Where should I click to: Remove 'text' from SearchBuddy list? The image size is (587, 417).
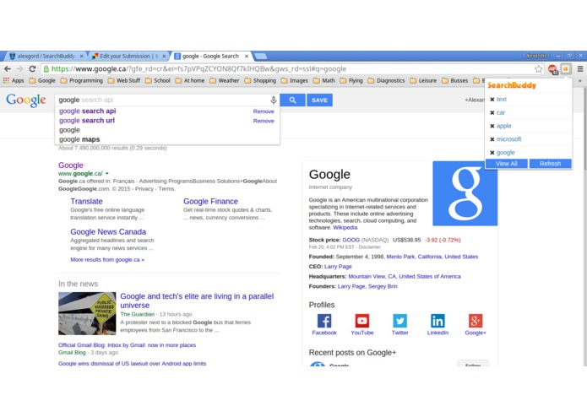click(x=492, y=100)
